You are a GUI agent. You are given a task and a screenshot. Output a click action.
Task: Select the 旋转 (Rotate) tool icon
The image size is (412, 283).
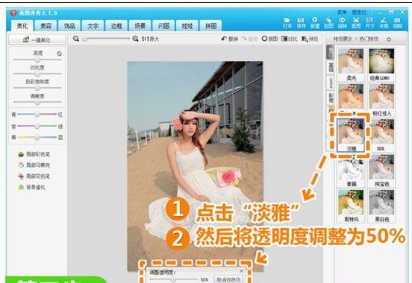342,20
